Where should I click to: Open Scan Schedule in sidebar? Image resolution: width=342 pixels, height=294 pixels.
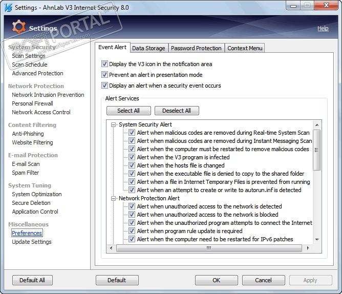[x=30, y=65]
